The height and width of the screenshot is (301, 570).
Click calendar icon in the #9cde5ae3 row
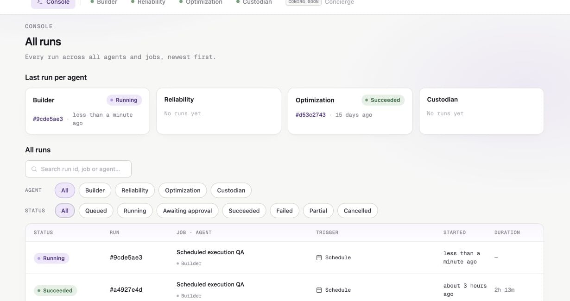tap(319, 257)
